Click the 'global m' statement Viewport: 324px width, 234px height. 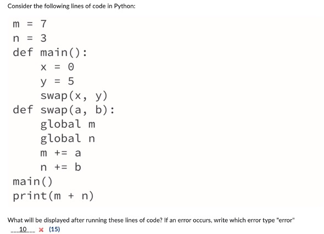point(68,125)
